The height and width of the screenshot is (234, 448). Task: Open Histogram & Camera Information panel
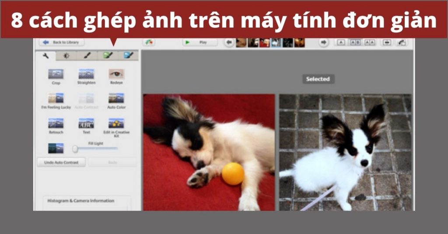click(80, 201)
